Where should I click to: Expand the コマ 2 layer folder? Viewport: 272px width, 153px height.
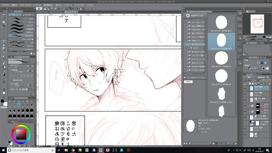pos(250,106)
